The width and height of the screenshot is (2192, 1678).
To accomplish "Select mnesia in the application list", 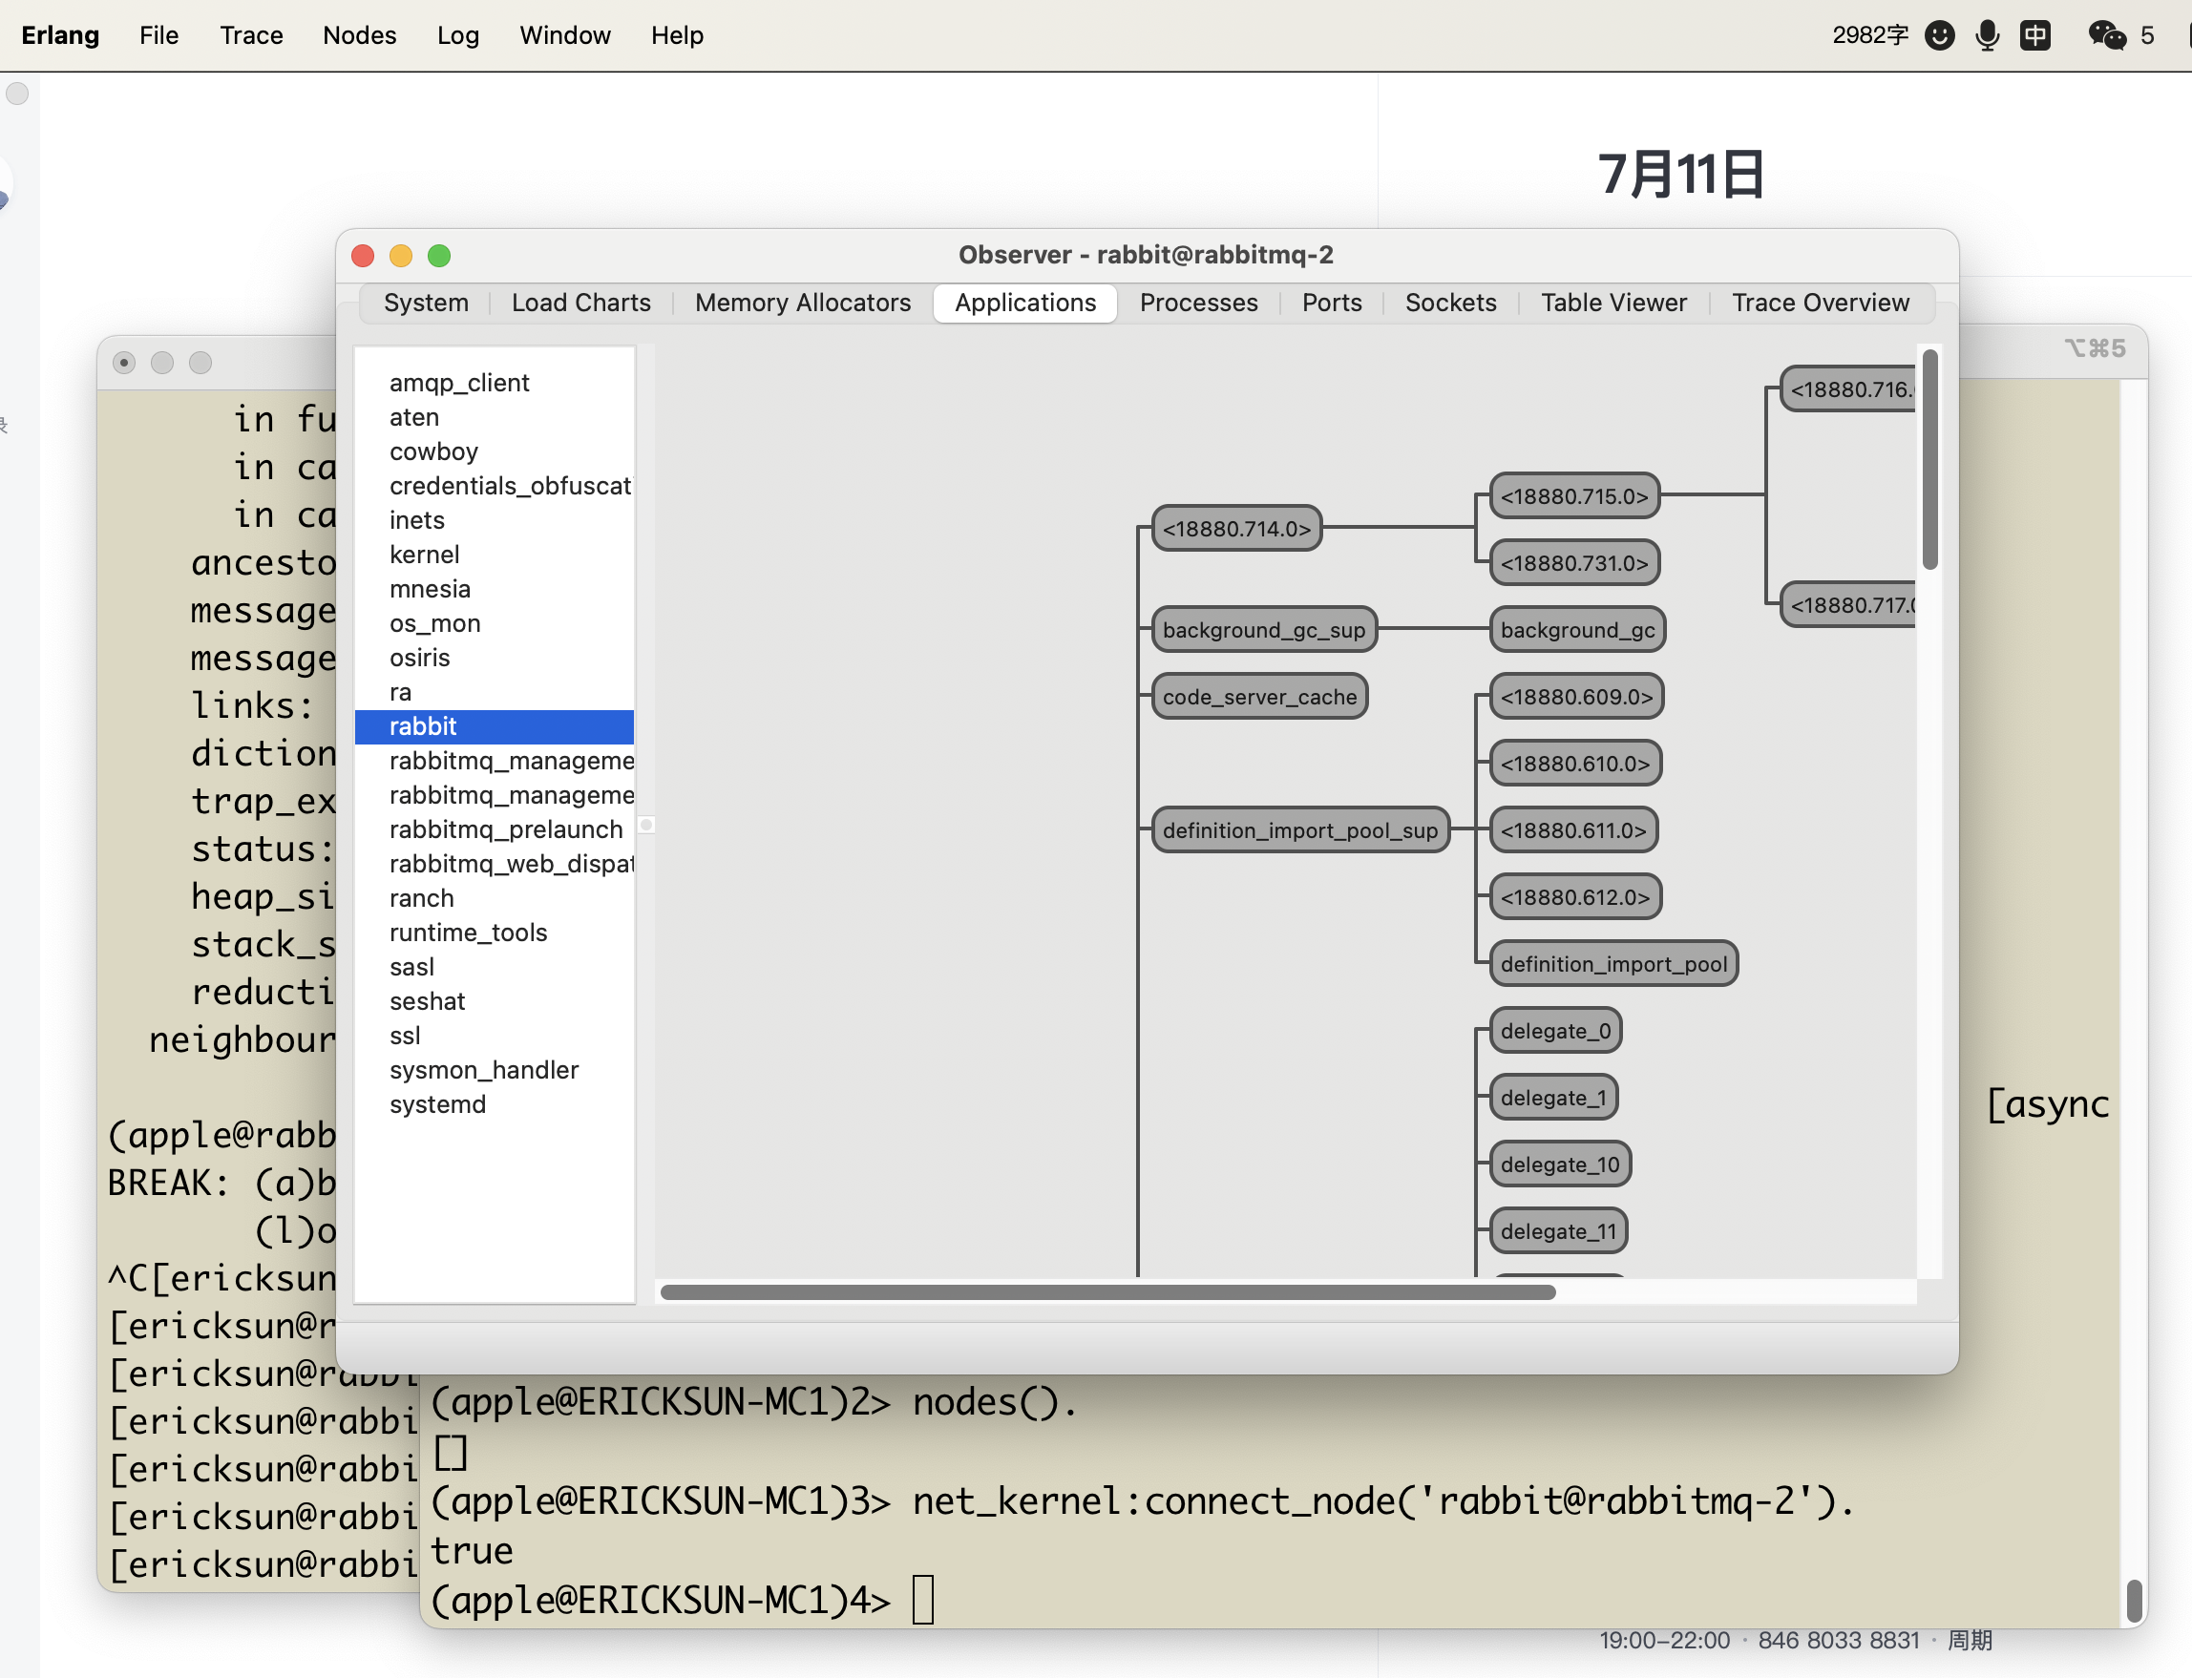I will coord(495,588).
